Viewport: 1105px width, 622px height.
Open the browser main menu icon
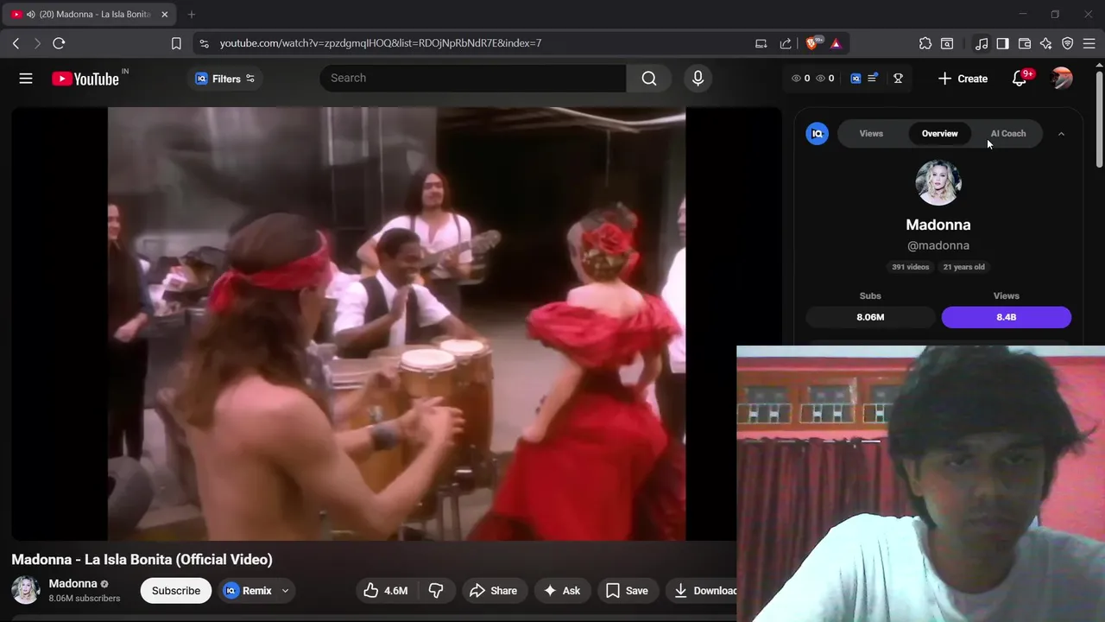coord(1089,43)
